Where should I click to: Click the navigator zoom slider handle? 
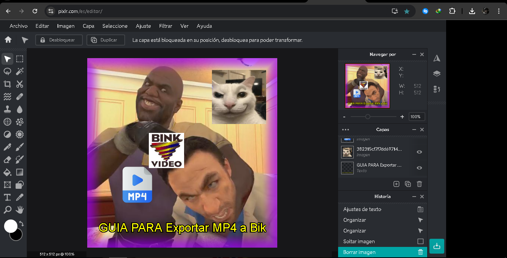(367, 117)
